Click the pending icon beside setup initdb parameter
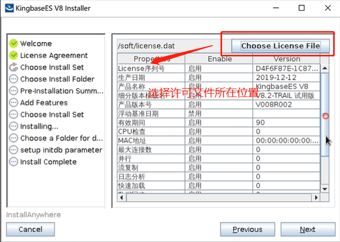340x242 pixels. pos(13,150)
